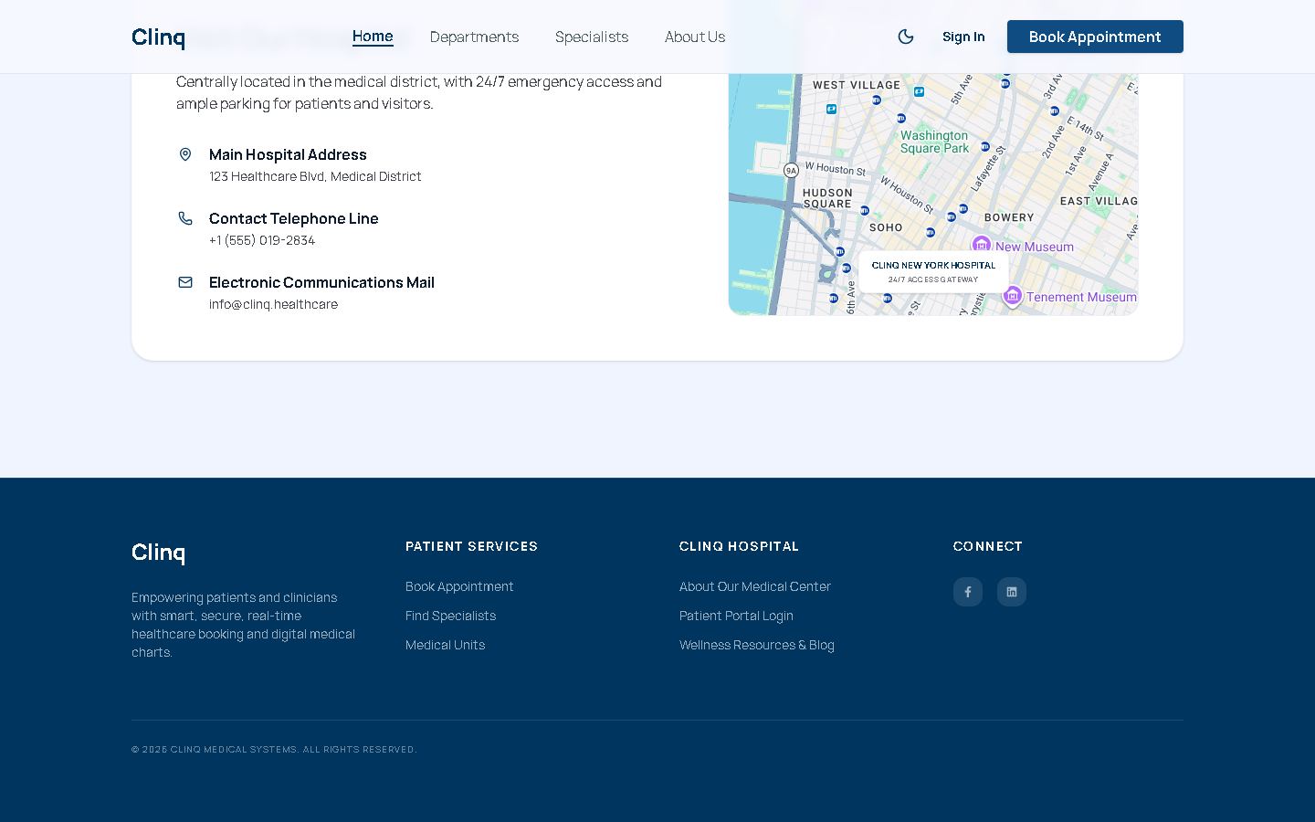Open Wellness Resources & Blog link
The height and width of the screenshot is (822, 1315).
pyautogui.click(x=757, y=645)
